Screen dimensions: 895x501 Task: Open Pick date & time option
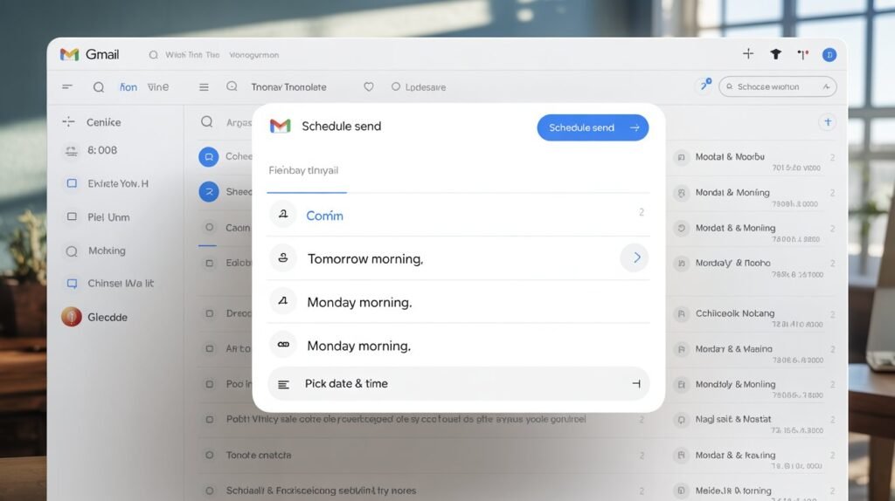458,383
